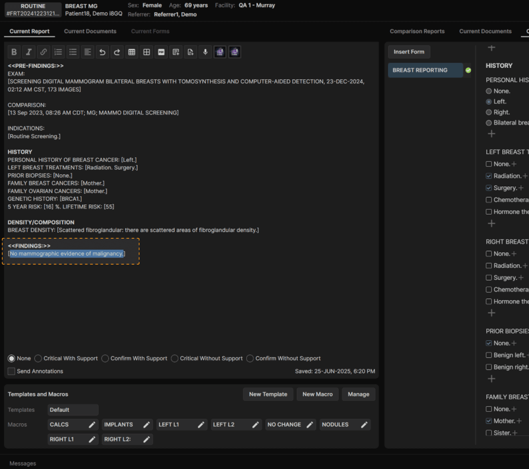Image resolution: width=529 pixels, height=469 pixels.
Task: Edit the CALCS macro with its pencil
Action: click(92, 425)
